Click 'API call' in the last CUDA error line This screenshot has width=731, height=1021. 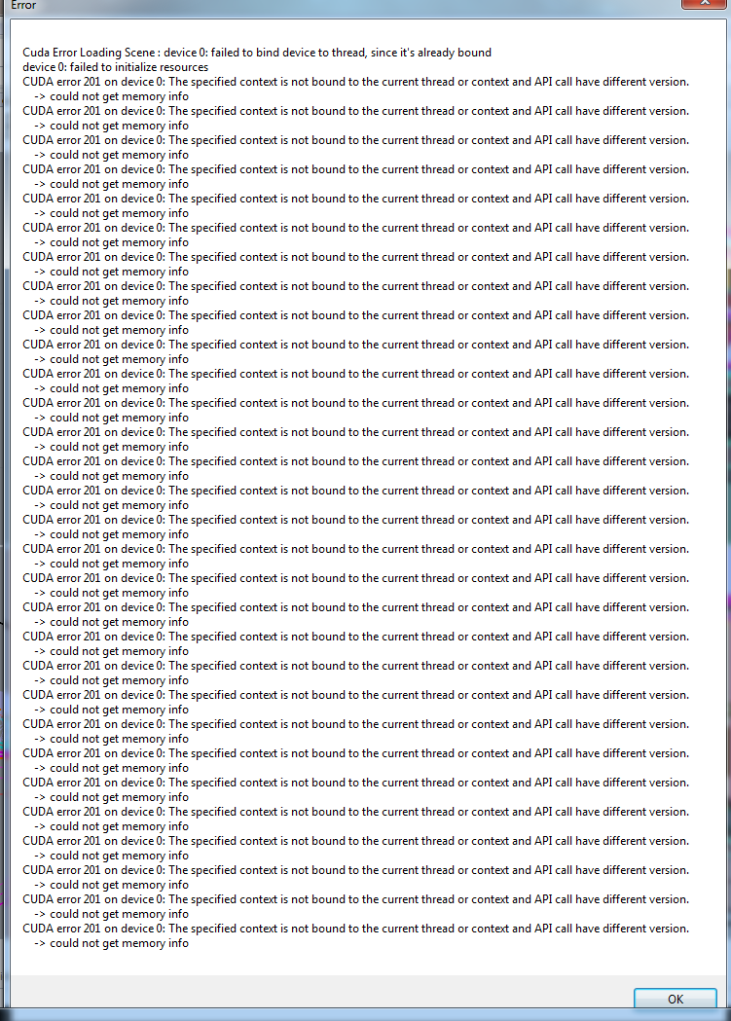click(x=553, y=929)
